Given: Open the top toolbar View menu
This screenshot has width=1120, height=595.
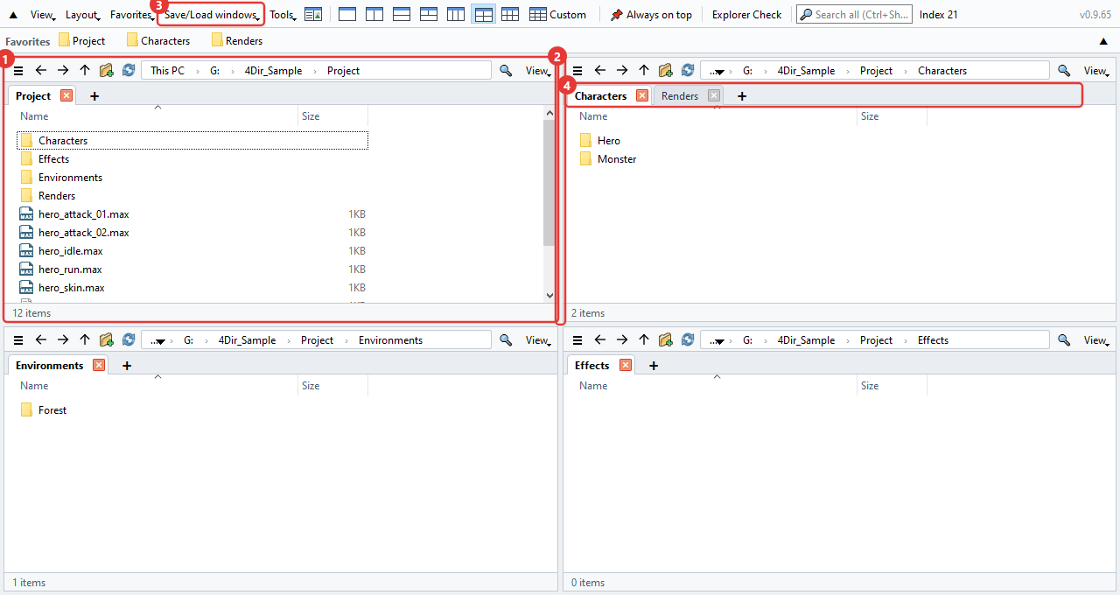Looking at the screenshot, I should tap(44, 15).
